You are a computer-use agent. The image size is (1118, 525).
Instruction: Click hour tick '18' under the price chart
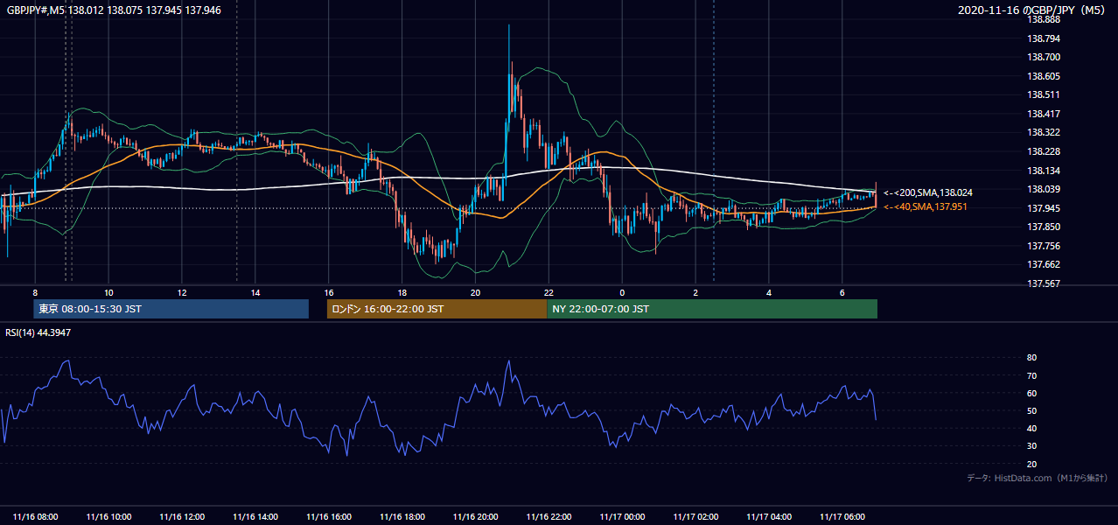[402, 292]
